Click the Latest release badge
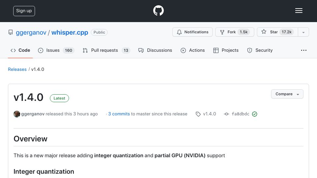317x178 pixels. pos(59,98)
